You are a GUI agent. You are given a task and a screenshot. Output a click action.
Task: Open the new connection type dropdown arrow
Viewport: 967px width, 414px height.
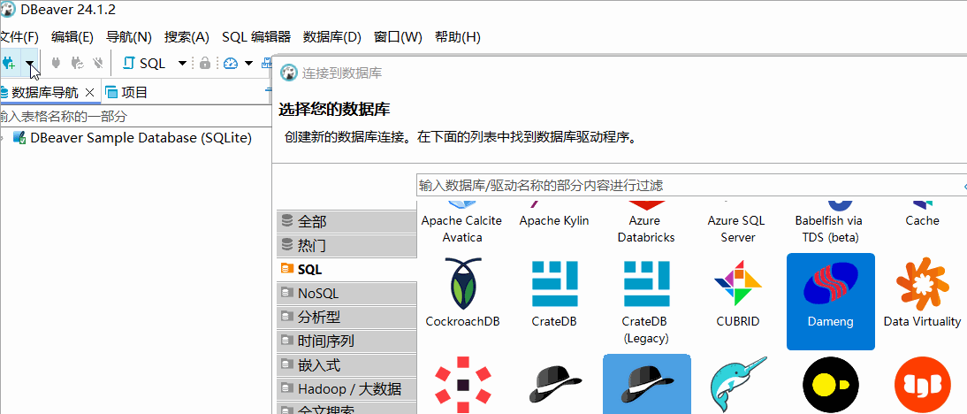pos(29,63)
